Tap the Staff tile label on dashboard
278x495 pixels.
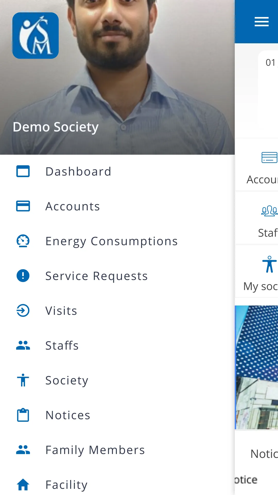268,233
